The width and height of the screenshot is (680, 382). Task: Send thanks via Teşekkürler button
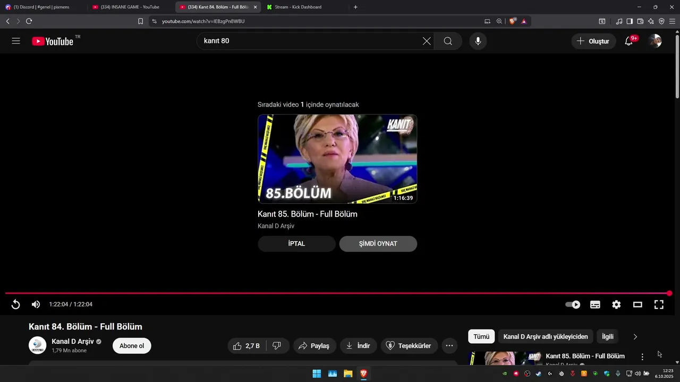tap(409, 346)
